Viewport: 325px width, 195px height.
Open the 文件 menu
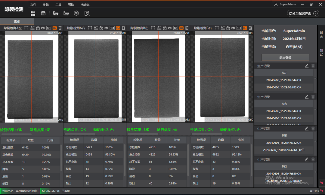point(33,5)
